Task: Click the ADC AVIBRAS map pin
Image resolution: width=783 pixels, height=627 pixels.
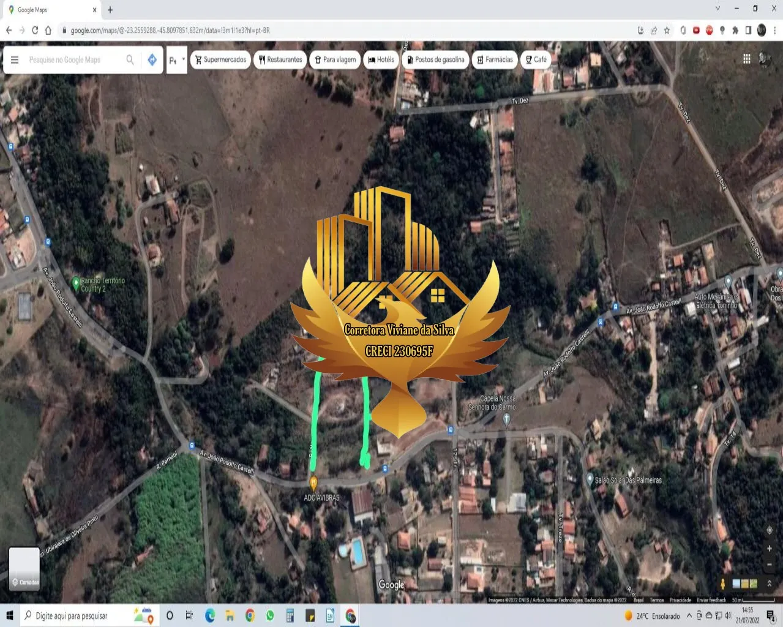Action: [x=313, y=482]
